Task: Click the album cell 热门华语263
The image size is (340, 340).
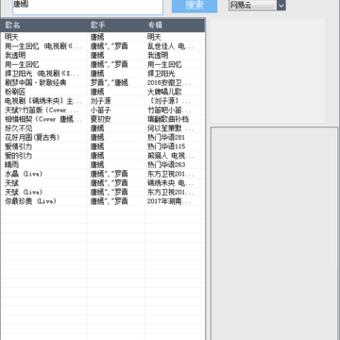Action: [x=166, y=164]
